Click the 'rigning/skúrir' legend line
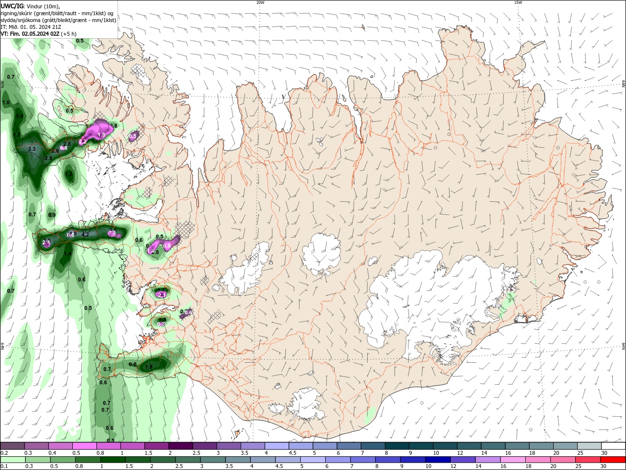The height and width of the screenshot is (470, 626). pos(57,13)
